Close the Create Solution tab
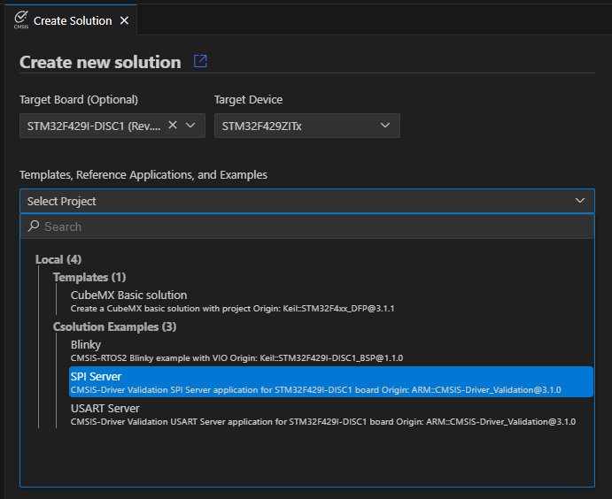 click(x=124, y=20)
